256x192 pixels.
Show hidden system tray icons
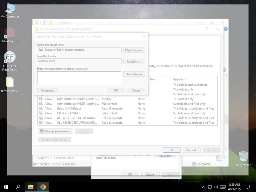pyautogui.click(x=204, y=187)
